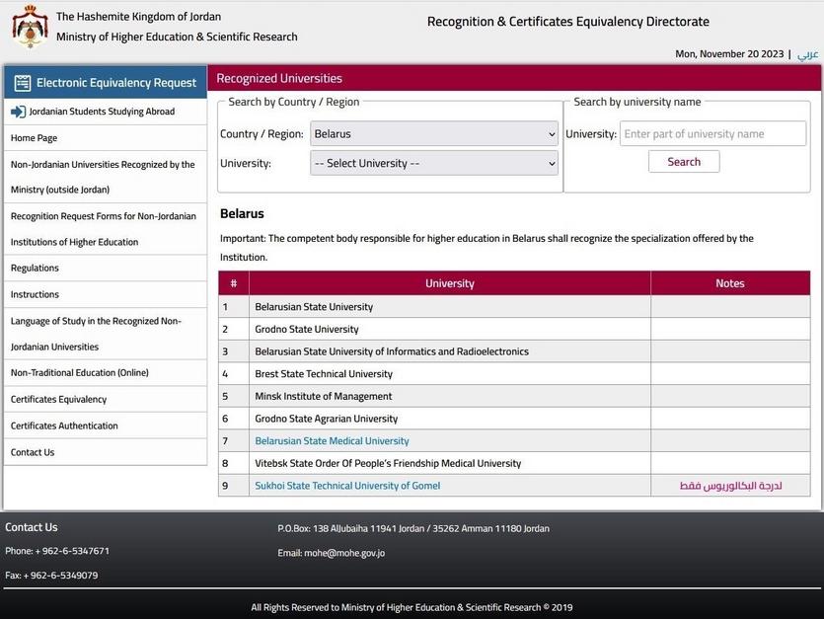Click the login arrow icon beside Jordanian Students
824x619 pixels.
[x=18, y=112]
